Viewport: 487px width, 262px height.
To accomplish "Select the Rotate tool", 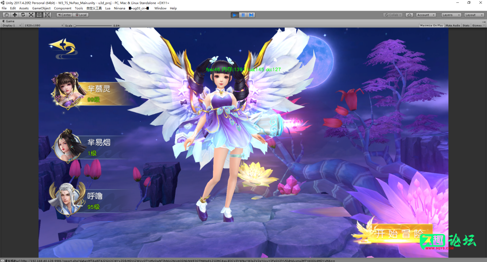I will (23, 15).
